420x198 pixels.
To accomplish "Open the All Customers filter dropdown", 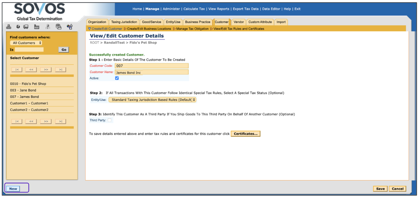I will click(26, 43).
